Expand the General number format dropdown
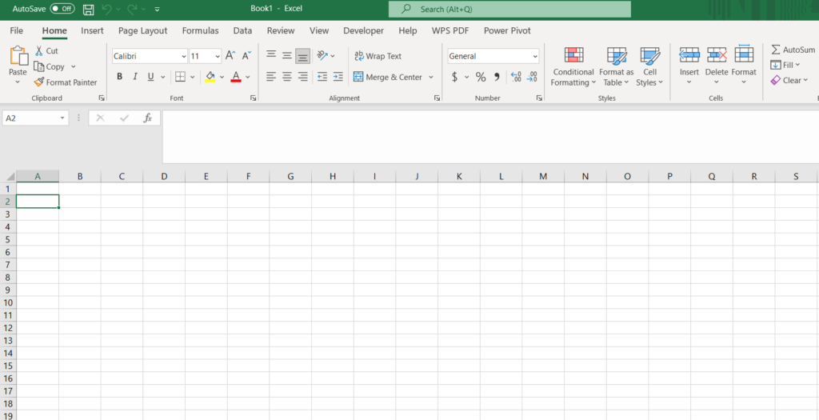Screen dimensions: 819x420 coord(534,56)
